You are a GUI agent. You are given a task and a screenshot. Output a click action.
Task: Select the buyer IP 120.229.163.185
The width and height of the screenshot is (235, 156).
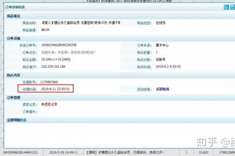click(x=53, y=67)
